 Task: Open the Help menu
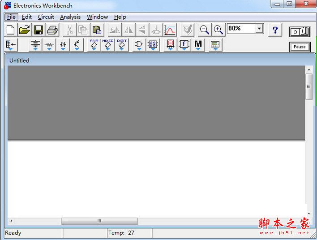[120, 17]
